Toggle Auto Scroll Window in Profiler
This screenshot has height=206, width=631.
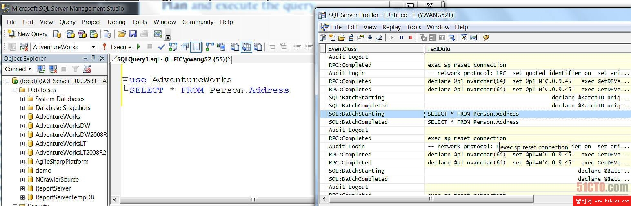pyautogui.click(x=451, y=37)
